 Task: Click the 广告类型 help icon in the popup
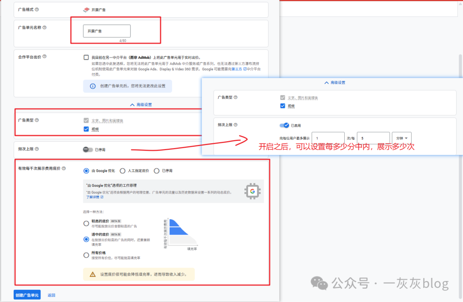pyautogui.click(x=235, y=97)
